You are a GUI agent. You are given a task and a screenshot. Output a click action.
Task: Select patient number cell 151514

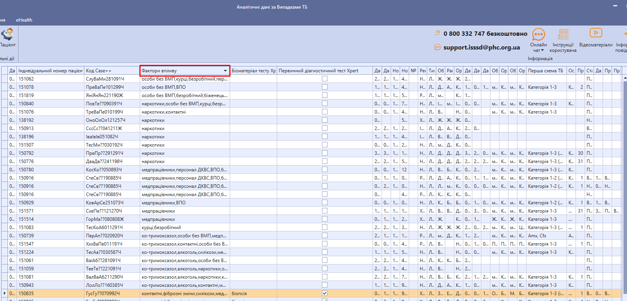click(50, 219)
